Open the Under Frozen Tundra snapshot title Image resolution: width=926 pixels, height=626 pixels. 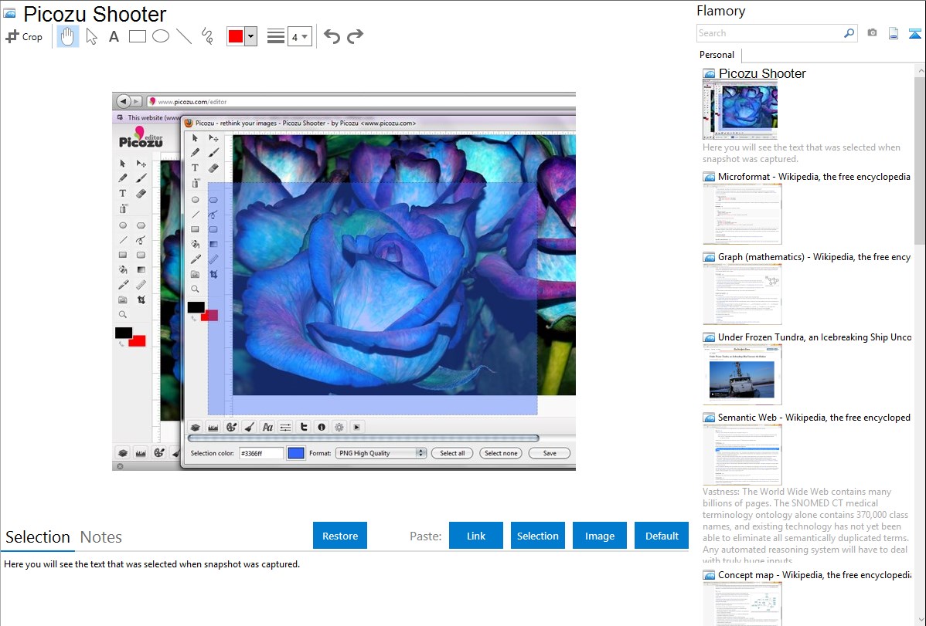coord(815,337)
